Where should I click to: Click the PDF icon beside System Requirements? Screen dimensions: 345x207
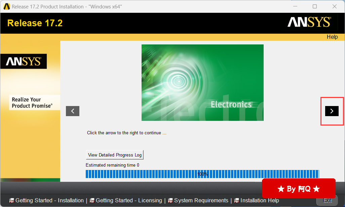point(170,201)
